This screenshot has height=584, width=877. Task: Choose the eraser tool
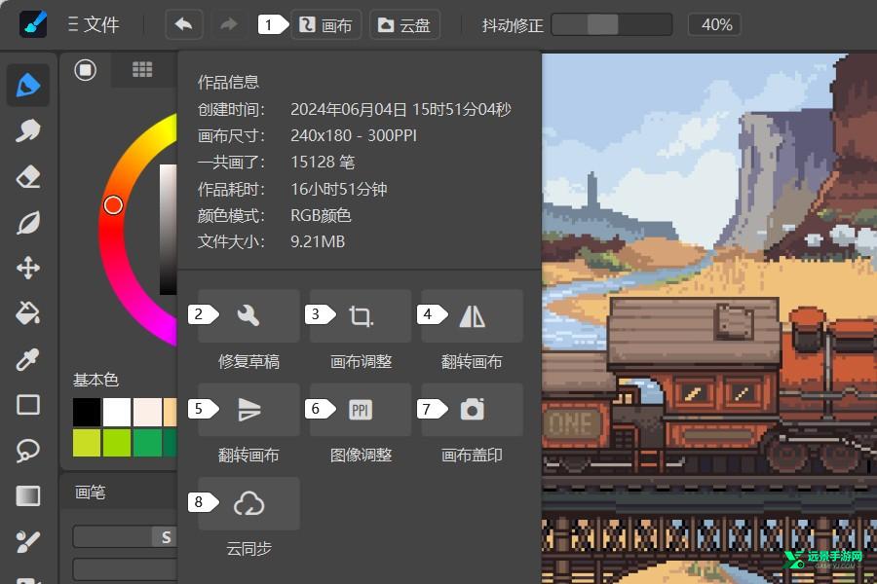point(28,176)
